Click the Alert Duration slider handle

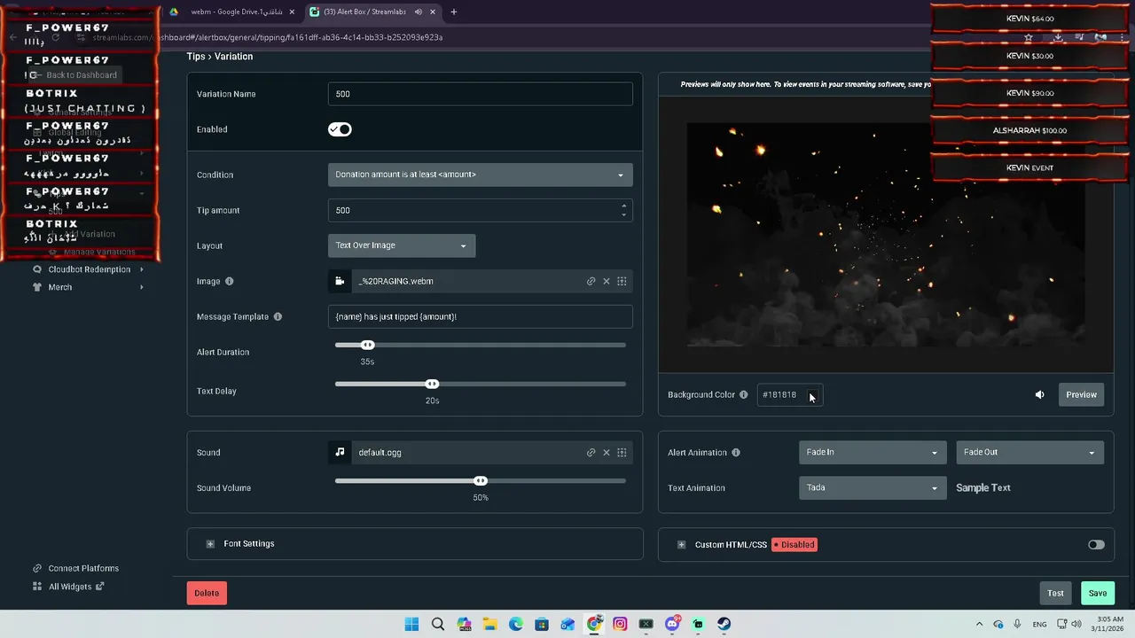point(368,345)
